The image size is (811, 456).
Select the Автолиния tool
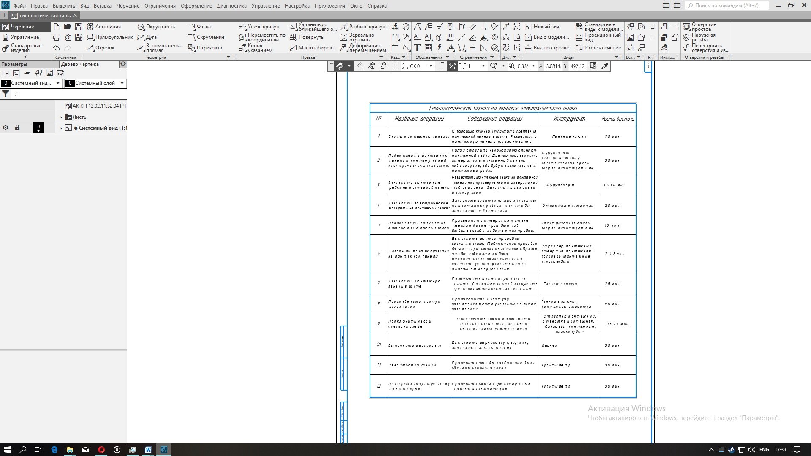[x=103, y=27]
